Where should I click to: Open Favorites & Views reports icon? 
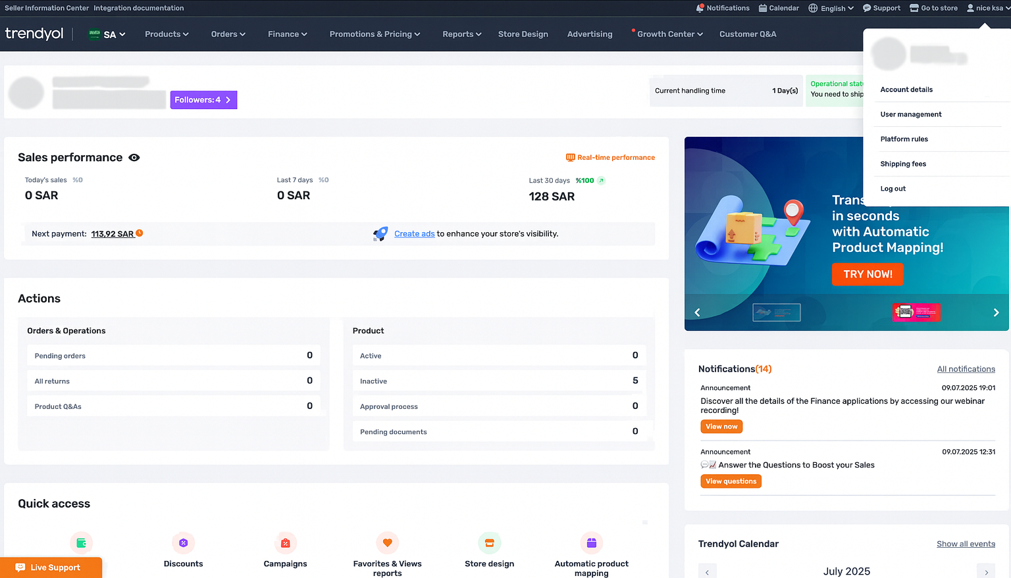[387, 543]
